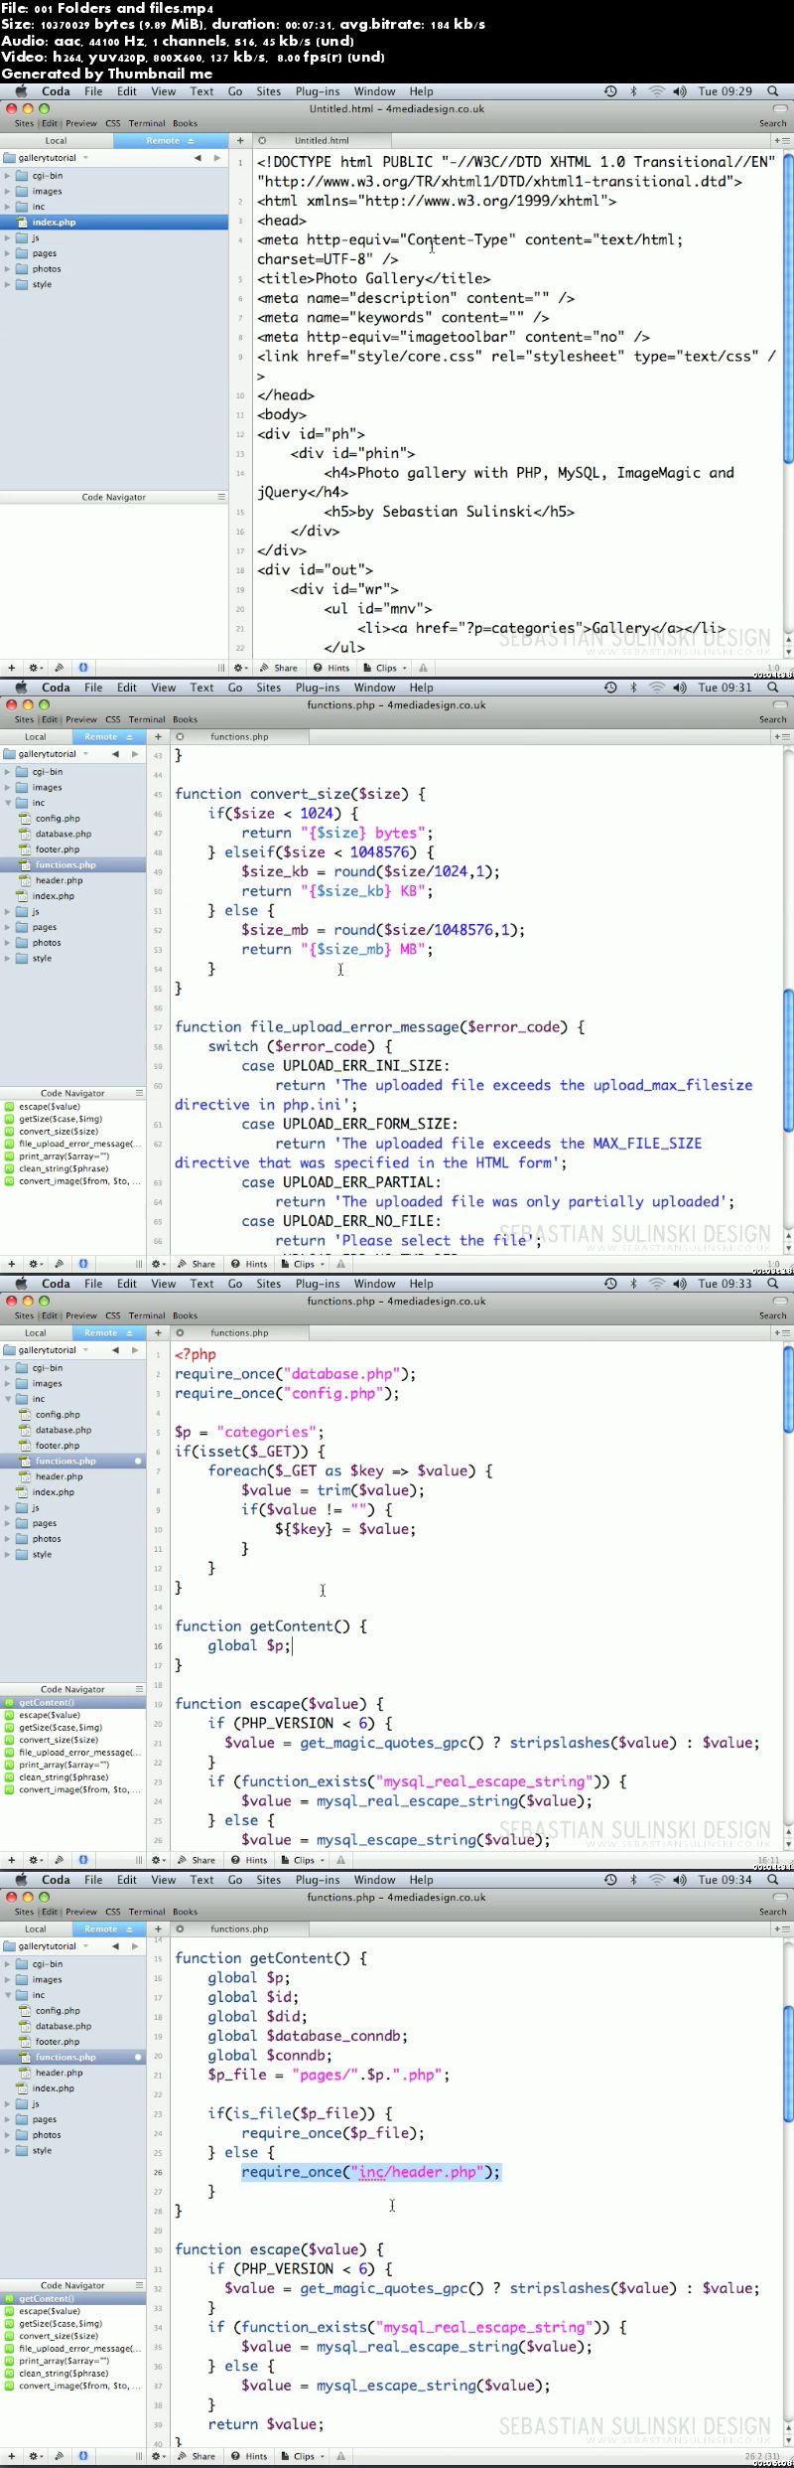Open Spotlight search beside the Tue 09:29 clock
The width and height of the screenshot is (794, 2468).
(773, 91)
